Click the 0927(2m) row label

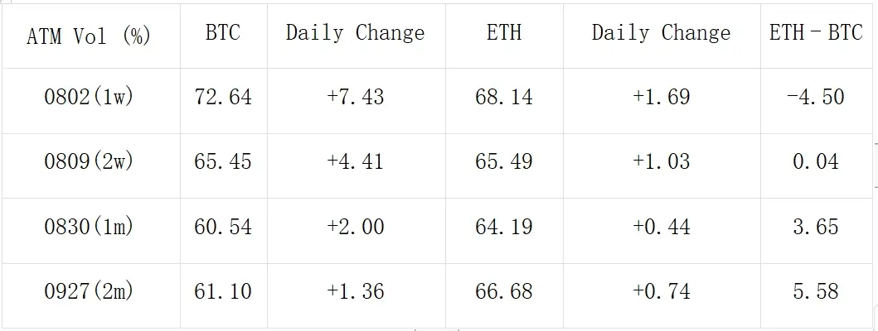89,291
